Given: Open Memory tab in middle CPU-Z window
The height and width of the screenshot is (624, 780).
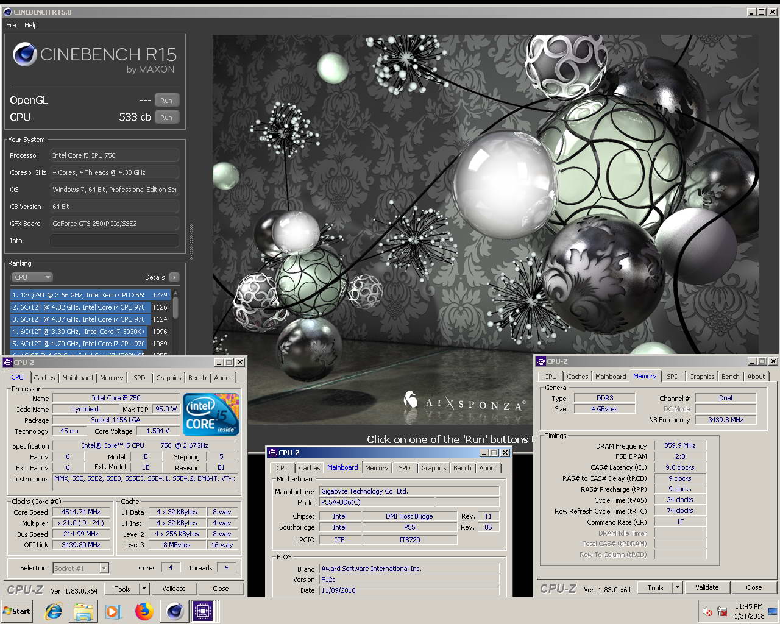Looking at the screenshot, I should 377,468.
